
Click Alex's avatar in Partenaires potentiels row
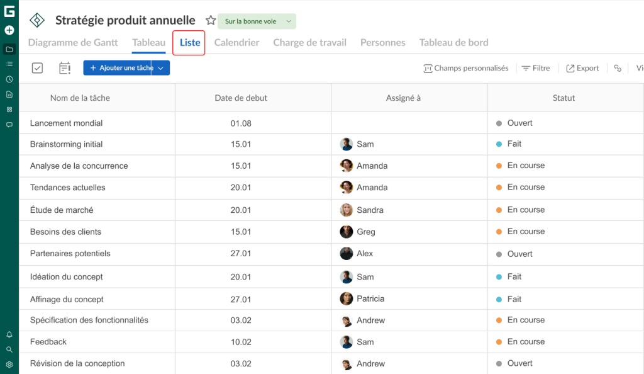[347, 254]
